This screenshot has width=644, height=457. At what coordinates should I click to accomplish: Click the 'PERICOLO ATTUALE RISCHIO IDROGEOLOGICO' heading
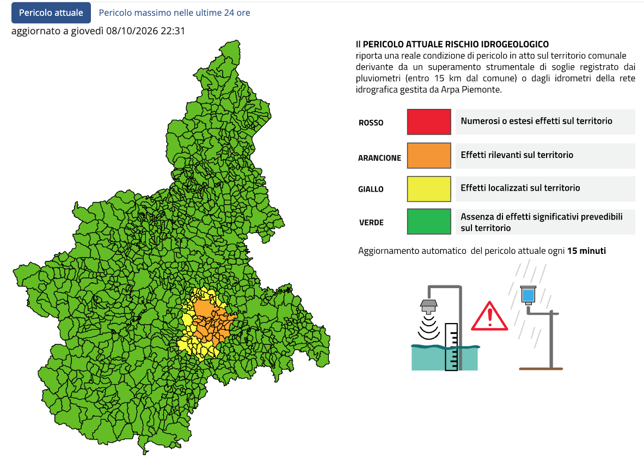pyautogui.click(x=456, y=44)
